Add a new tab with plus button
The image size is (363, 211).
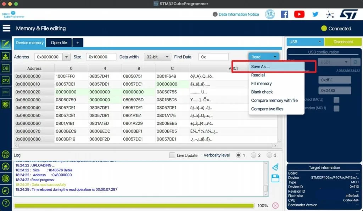78,42
